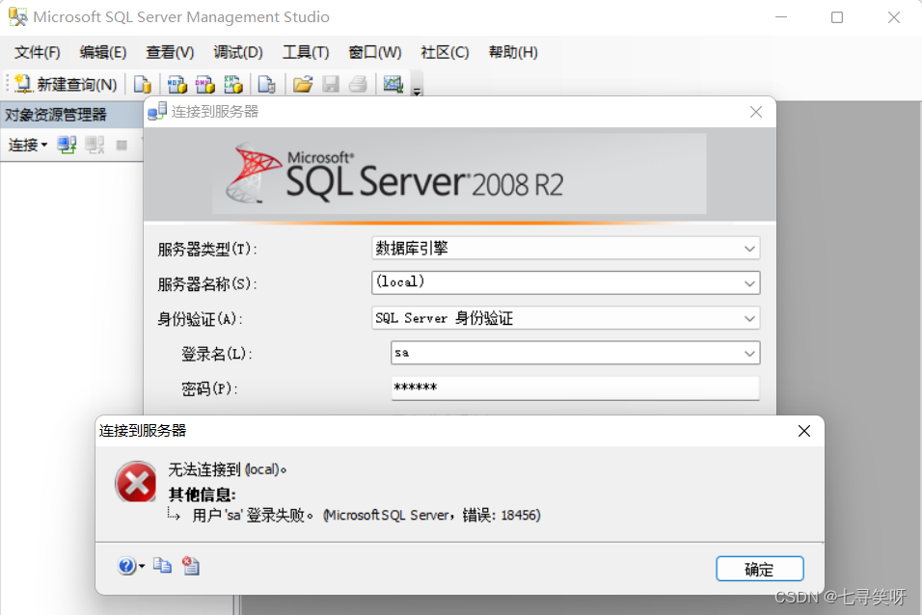Click error text 用户 'sa' 登录失败
The height and width of the screenshot is (615, 922).
(x=253, y=516)
